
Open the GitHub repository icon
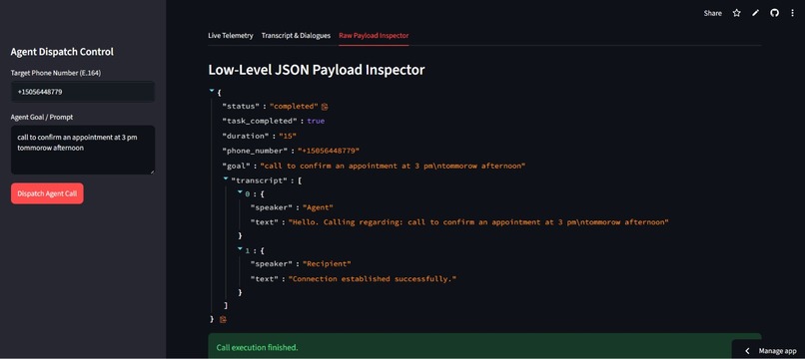point(774,13)
